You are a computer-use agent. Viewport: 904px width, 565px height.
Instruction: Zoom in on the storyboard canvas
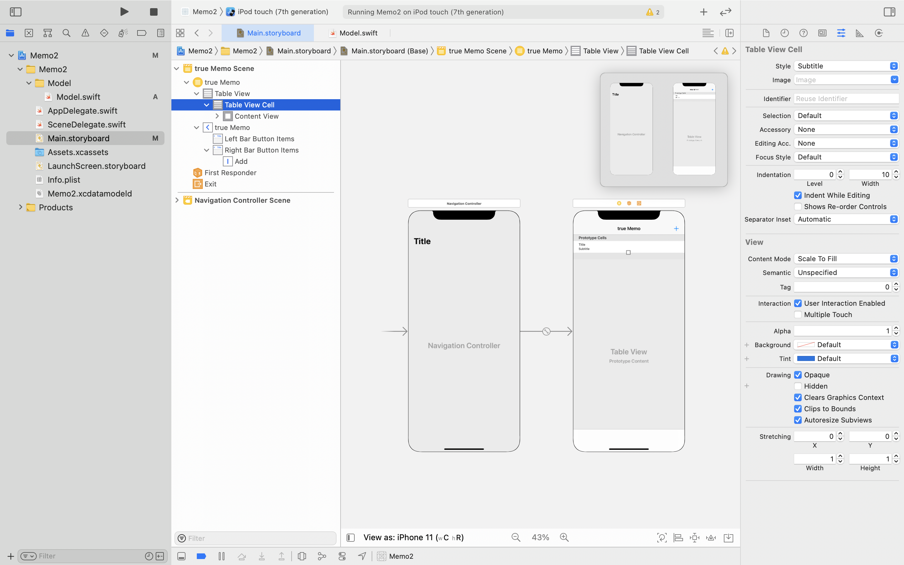(x=564, y=537)
